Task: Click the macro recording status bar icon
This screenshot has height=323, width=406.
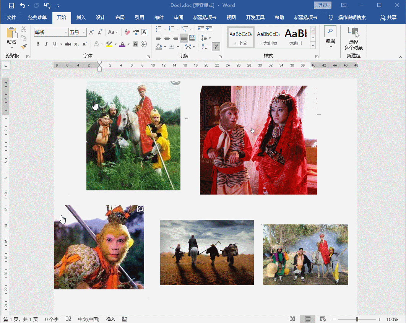Action: pos(125,319)
